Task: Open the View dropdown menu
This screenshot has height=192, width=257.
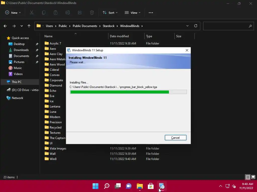Action: point(133,12)
